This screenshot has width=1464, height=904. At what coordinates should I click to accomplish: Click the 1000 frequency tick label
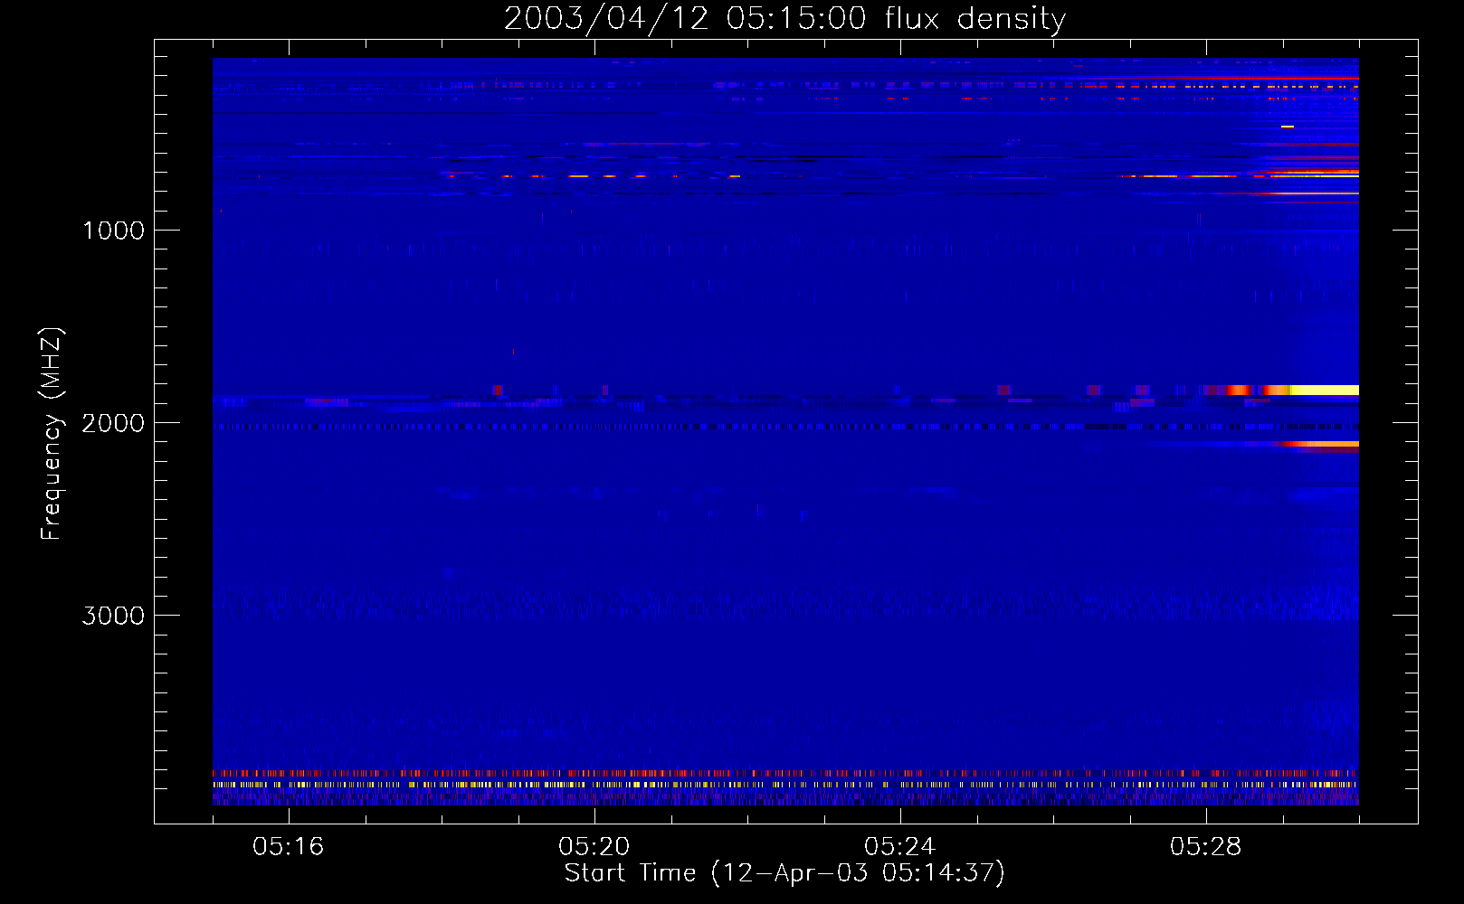113,231
